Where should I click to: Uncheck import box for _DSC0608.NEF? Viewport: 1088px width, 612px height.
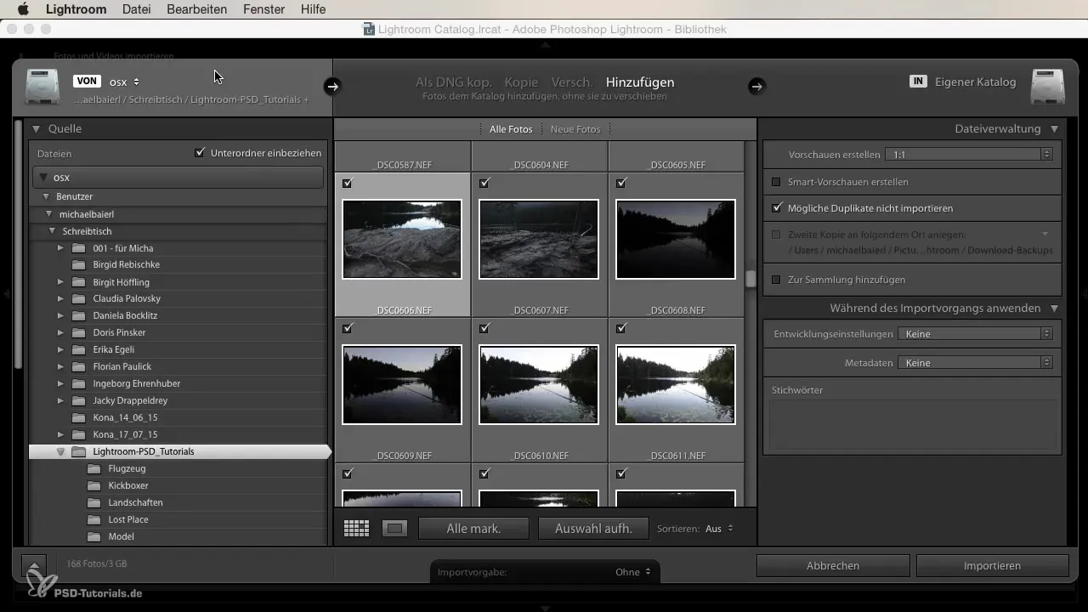click(x=621, y=183)
